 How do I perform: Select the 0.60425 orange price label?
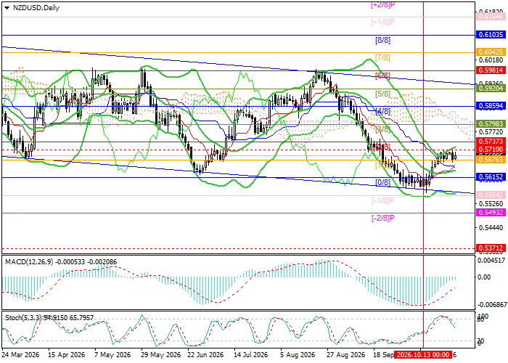tap(491, 52)
